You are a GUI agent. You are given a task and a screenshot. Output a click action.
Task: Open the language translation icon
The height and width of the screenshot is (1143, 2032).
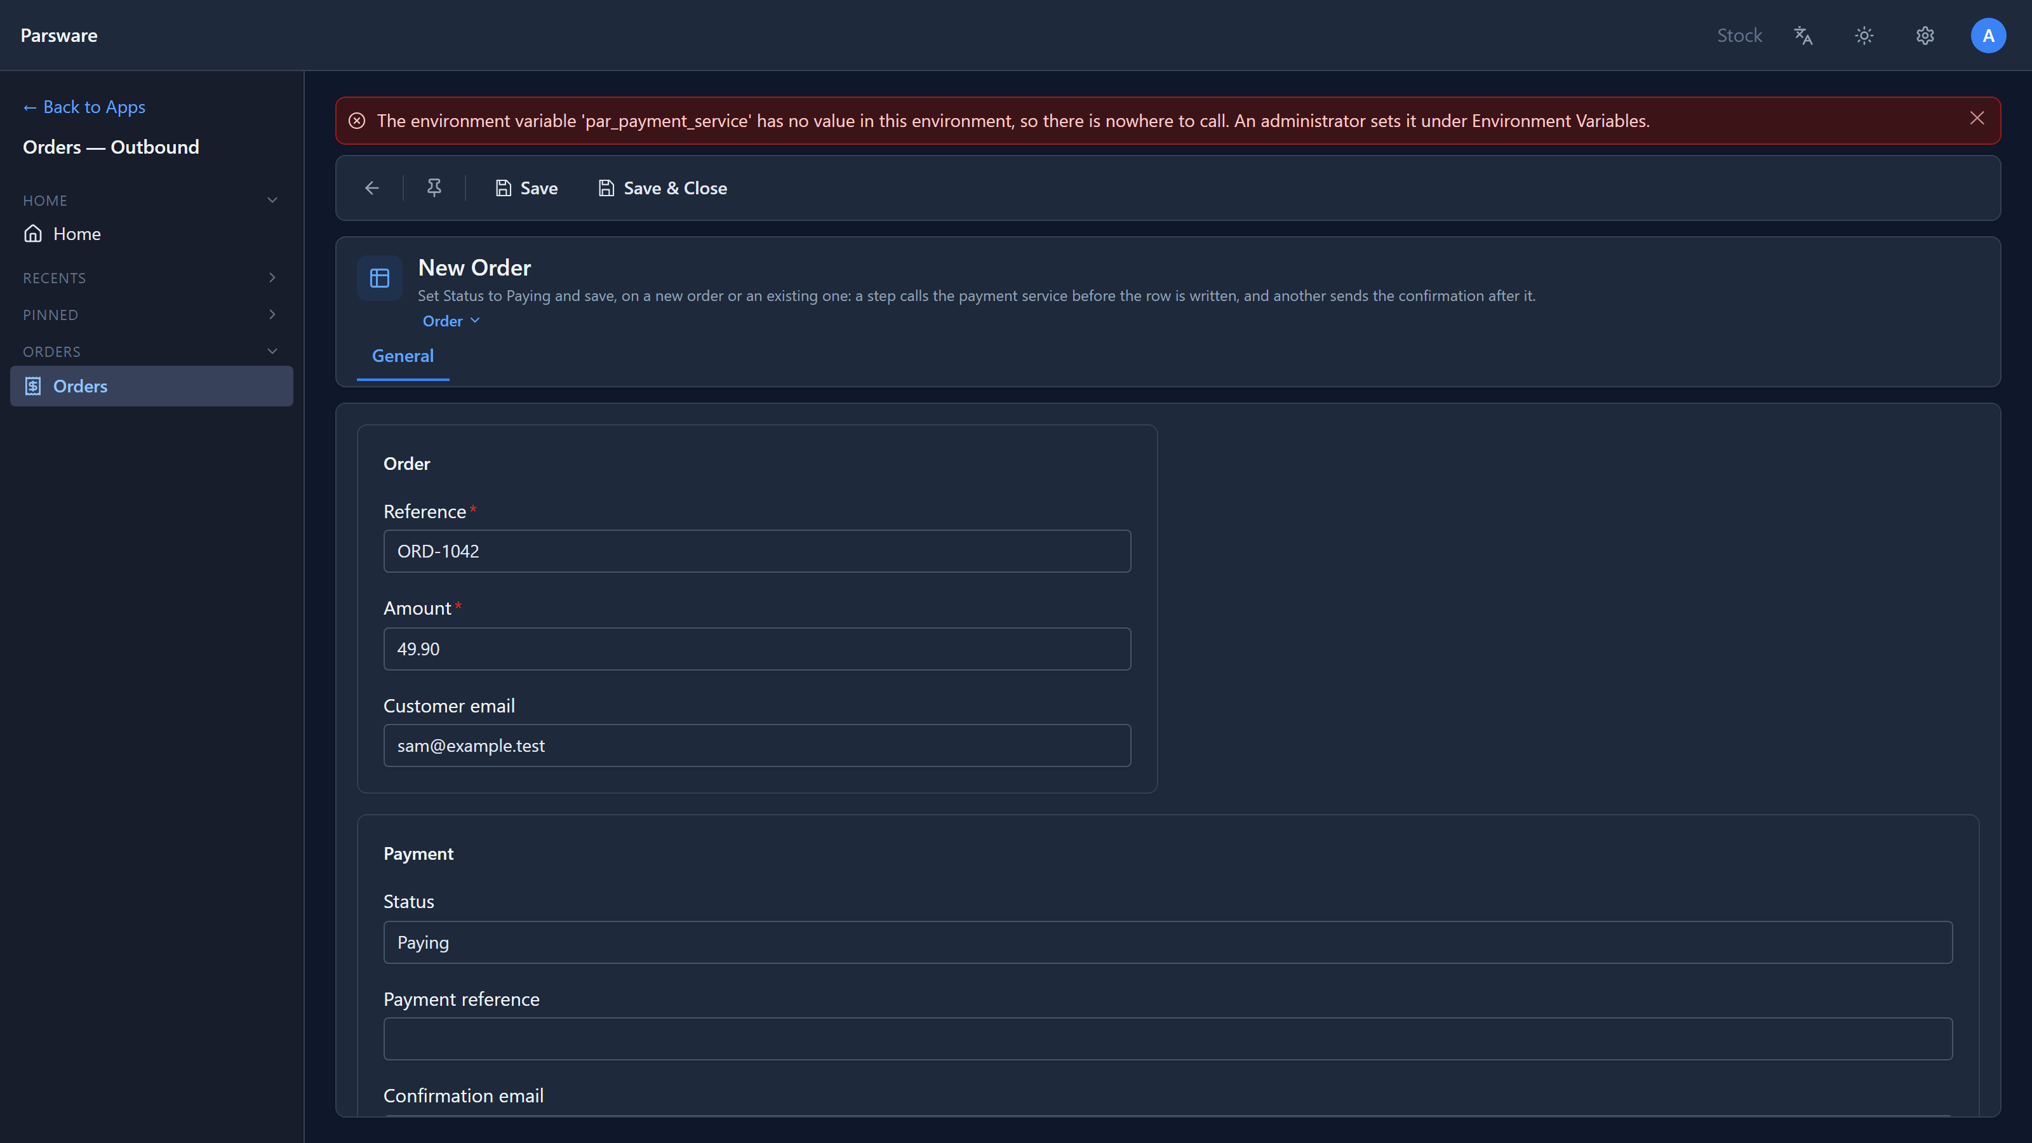[1803, 36]
